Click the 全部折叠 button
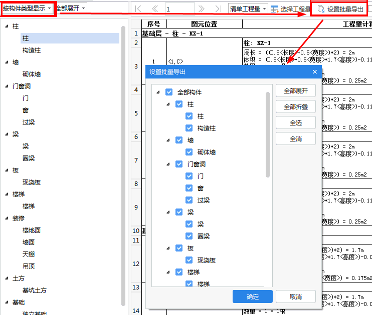The image size is (372, 315). 296,106
